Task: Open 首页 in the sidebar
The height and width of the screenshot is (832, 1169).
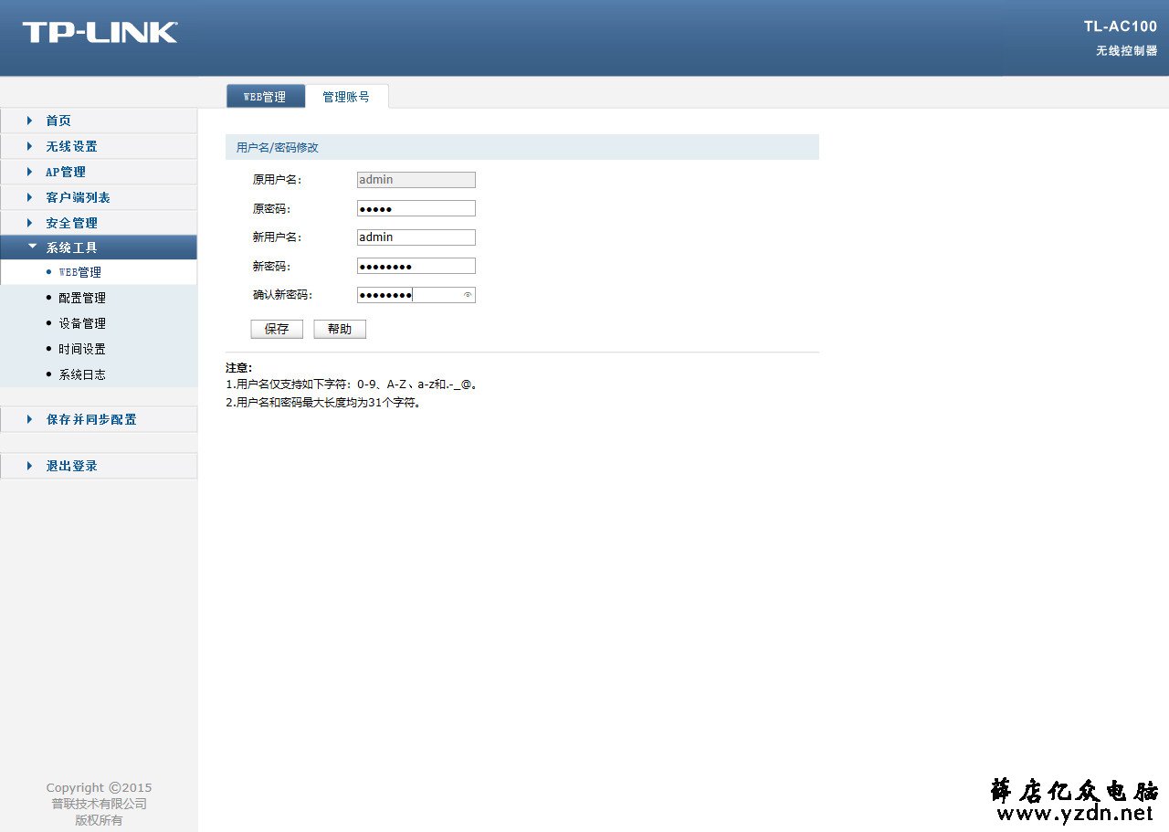Action: coord(99,121)
